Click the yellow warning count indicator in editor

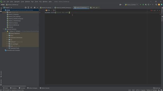pos(155,10)
